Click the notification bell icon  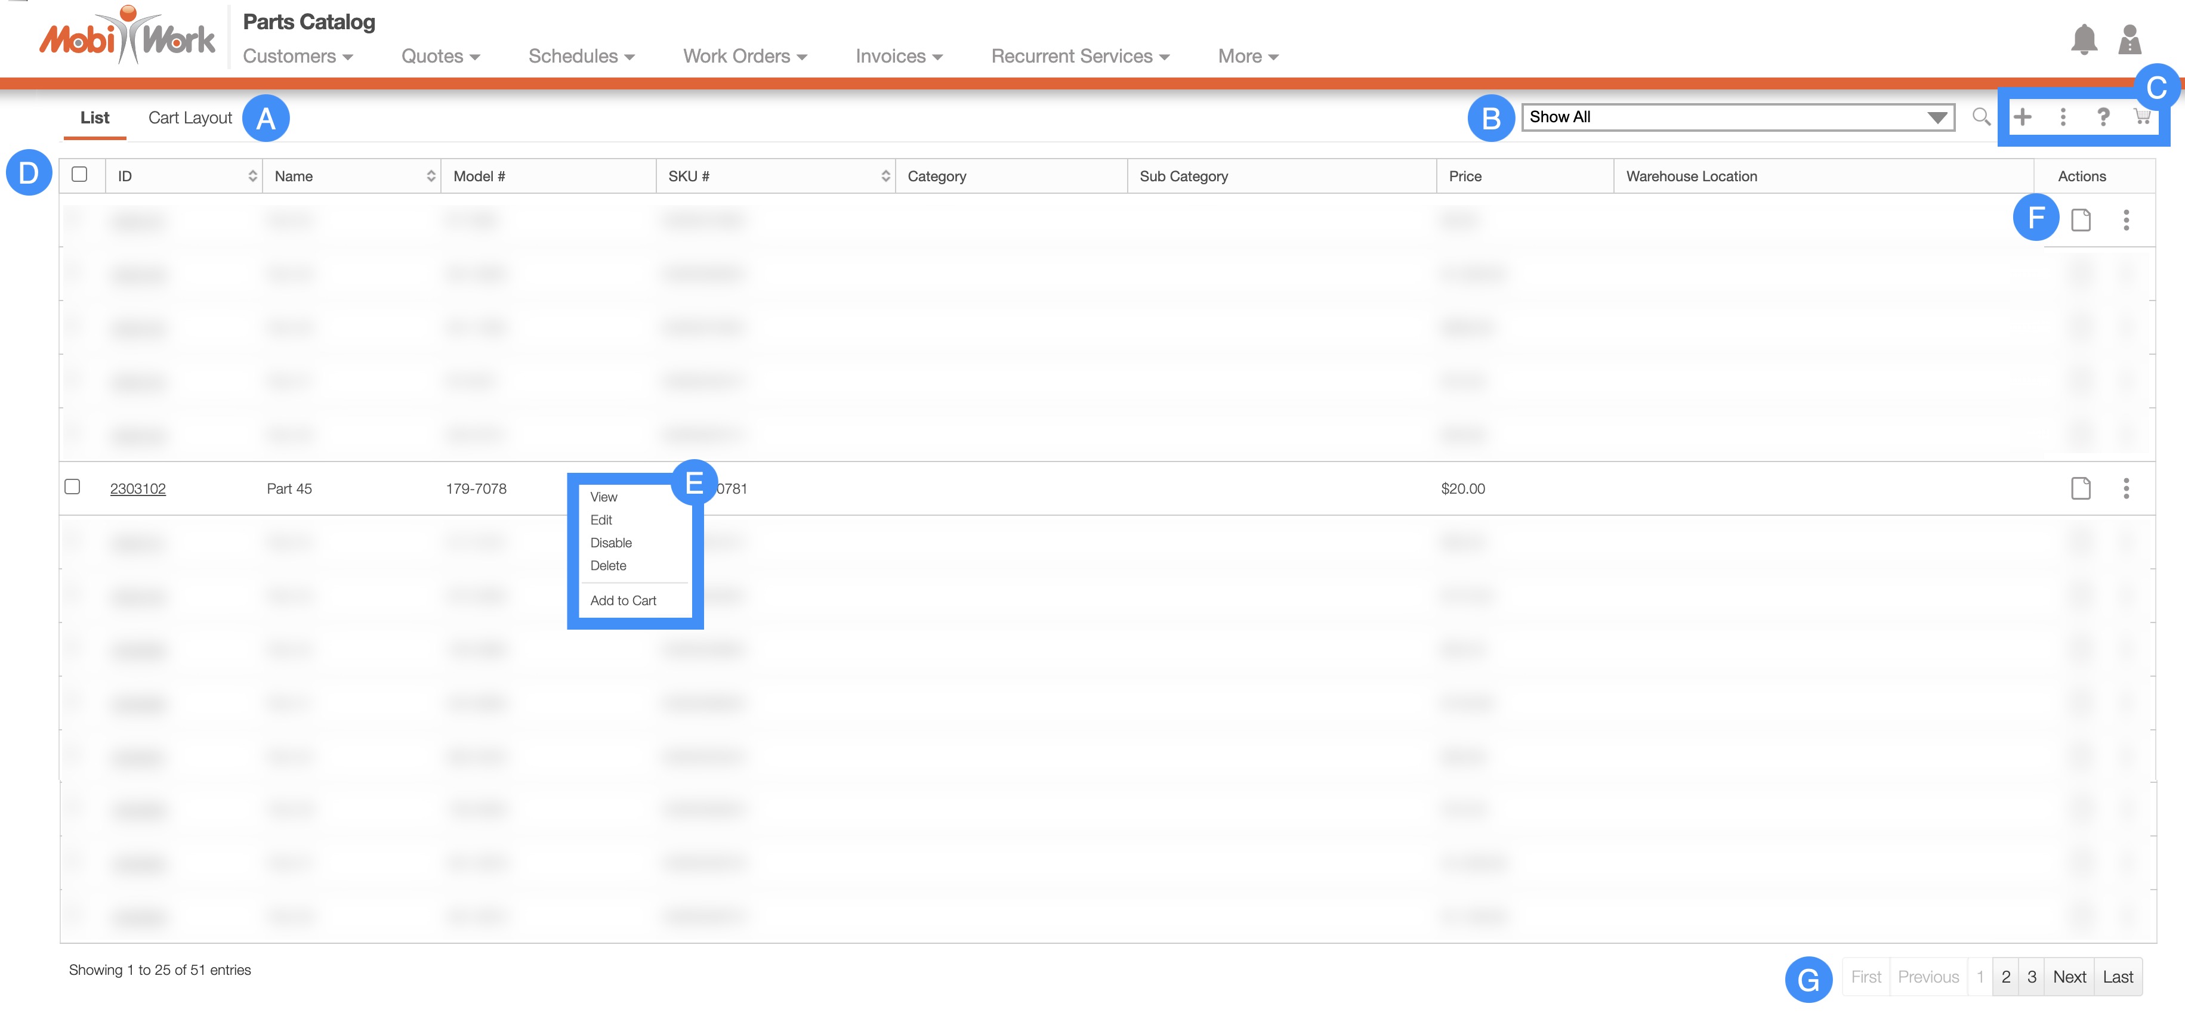click(2083, 40)
